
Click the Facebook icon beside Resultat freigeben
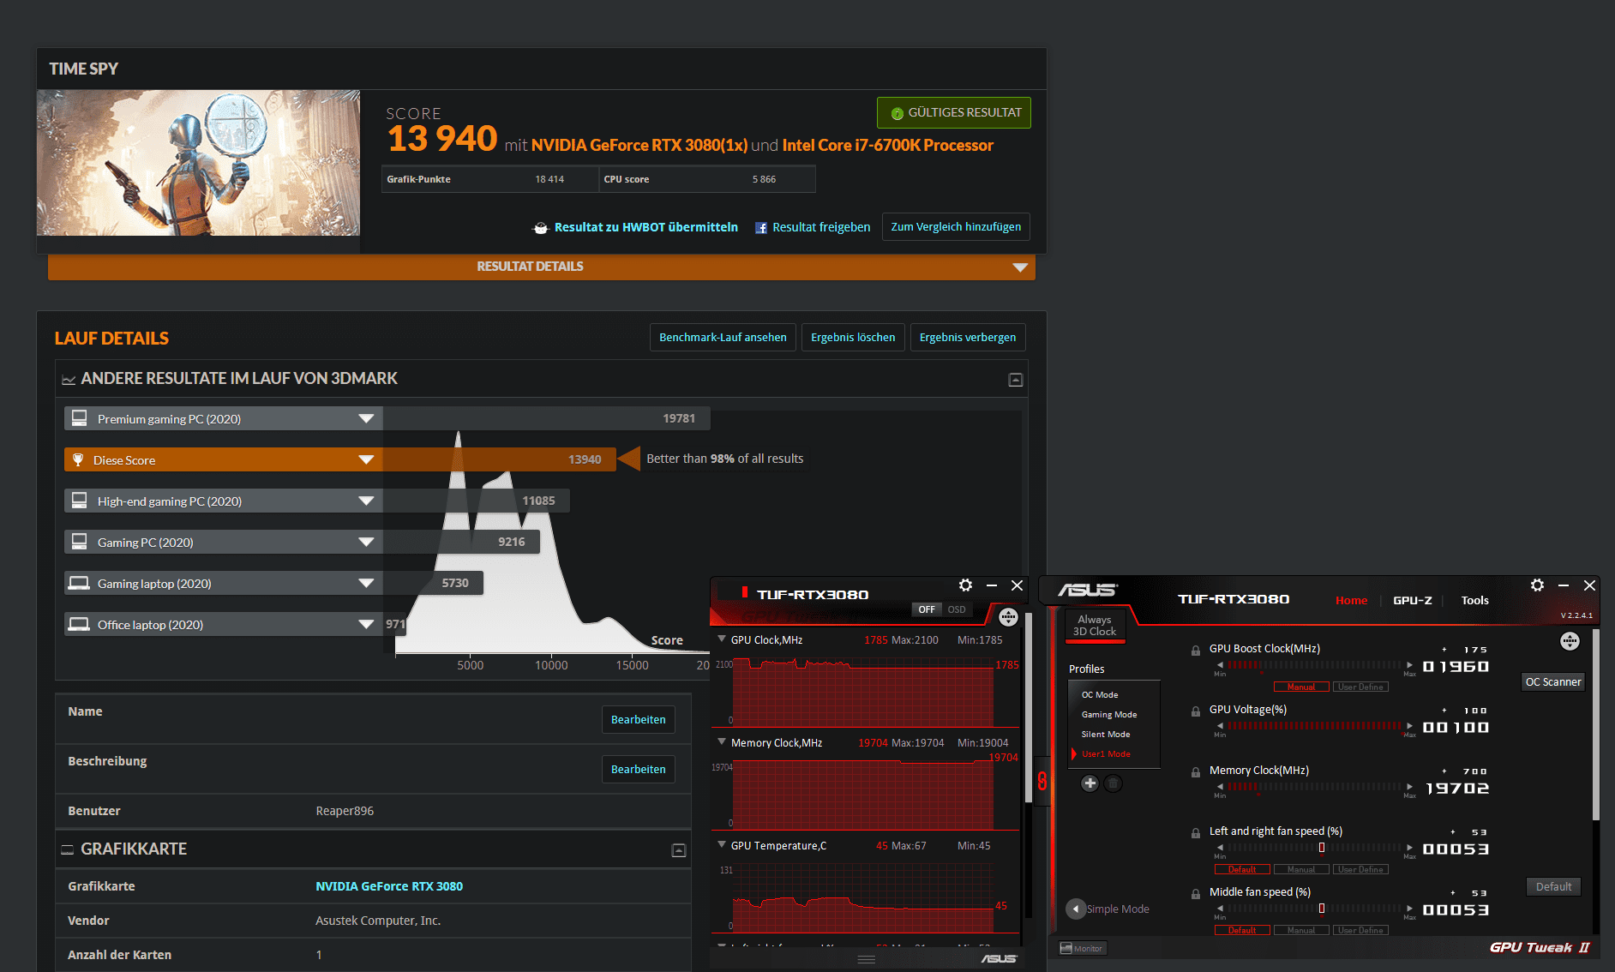tap(760, 228)
